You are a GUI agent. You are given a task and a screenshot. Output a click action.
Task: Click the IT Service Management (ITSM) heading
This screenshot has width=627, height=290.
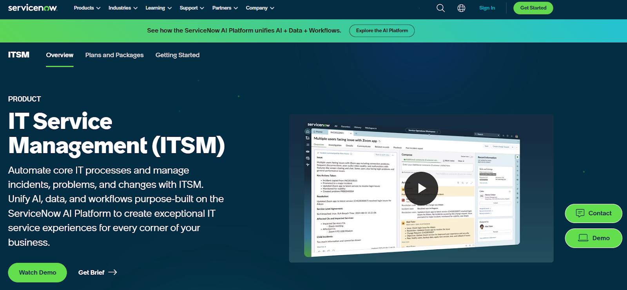[x=116, y=133]
